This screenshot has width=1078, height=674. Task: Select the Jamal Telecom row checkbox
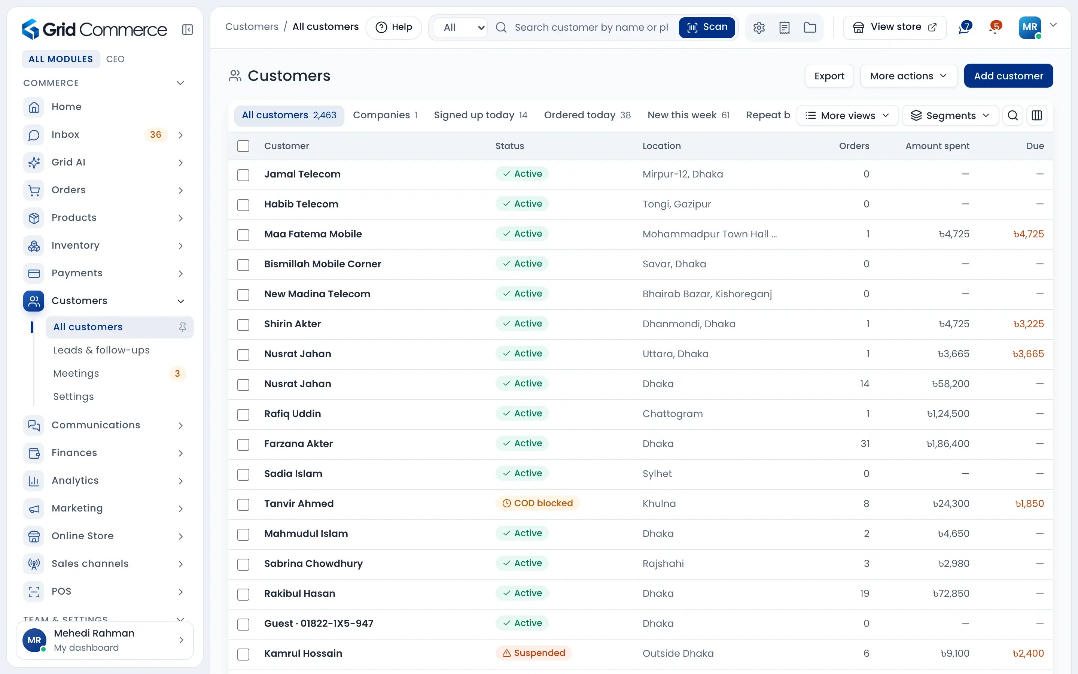[243, 175]
